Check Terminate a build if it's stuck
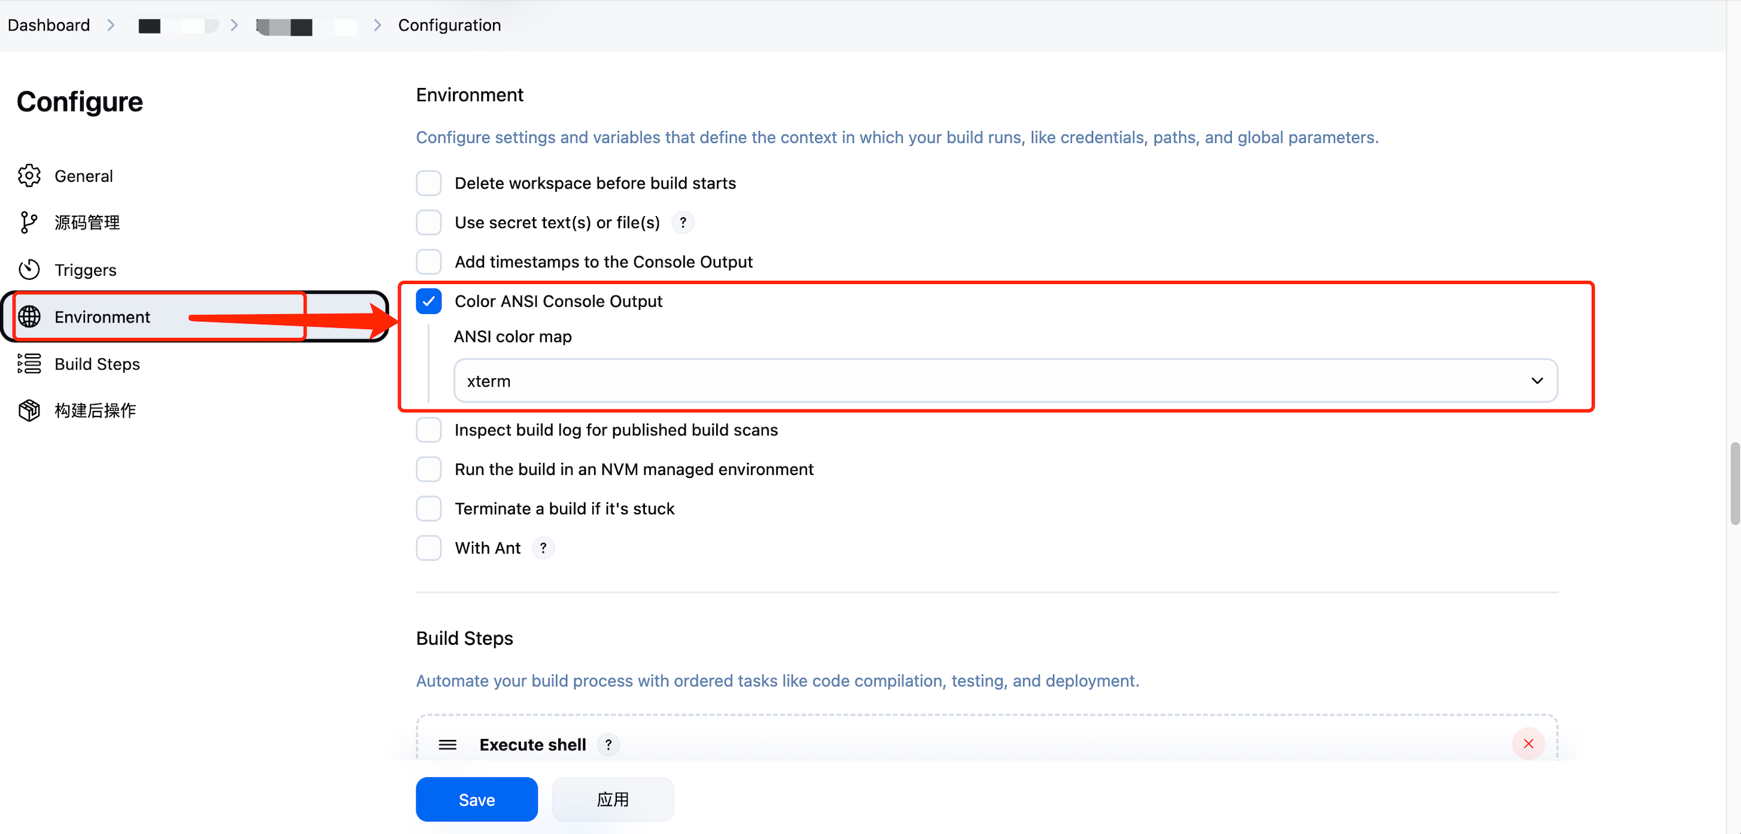The image size is (1741, 834). [x=429, y=509]
